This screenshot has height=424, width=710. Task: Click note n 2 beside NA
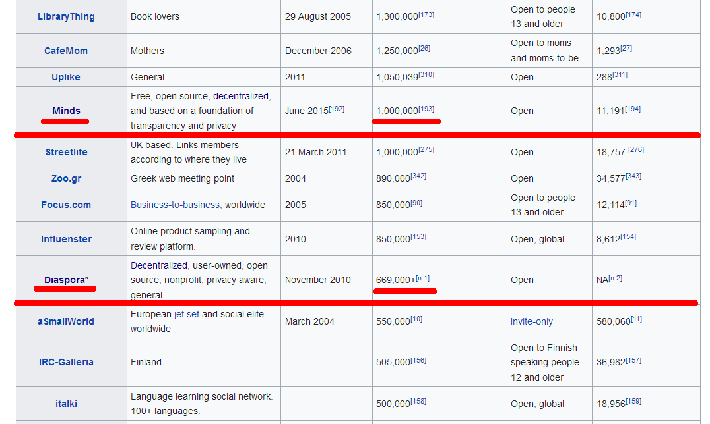616,278
